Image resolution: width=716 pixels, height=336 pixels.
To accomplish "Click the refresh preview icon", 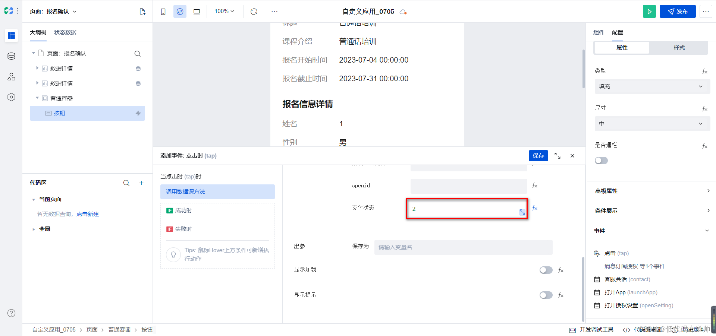I will tap(254, 12).
